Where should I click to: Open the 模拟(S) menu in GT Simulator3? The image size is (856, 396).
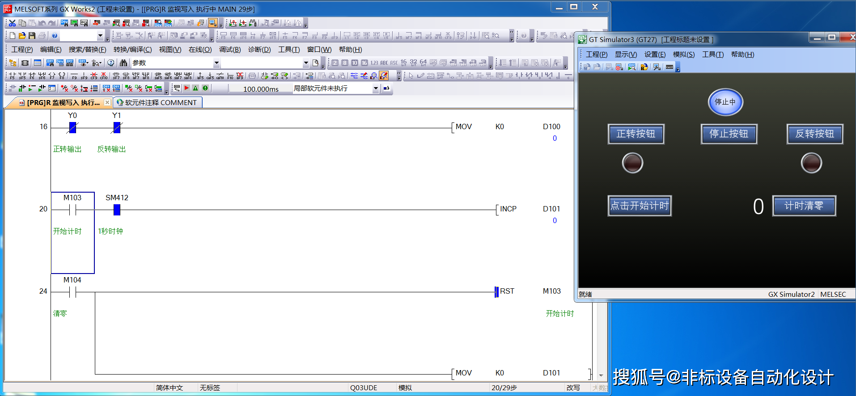[x=684, y=55]
